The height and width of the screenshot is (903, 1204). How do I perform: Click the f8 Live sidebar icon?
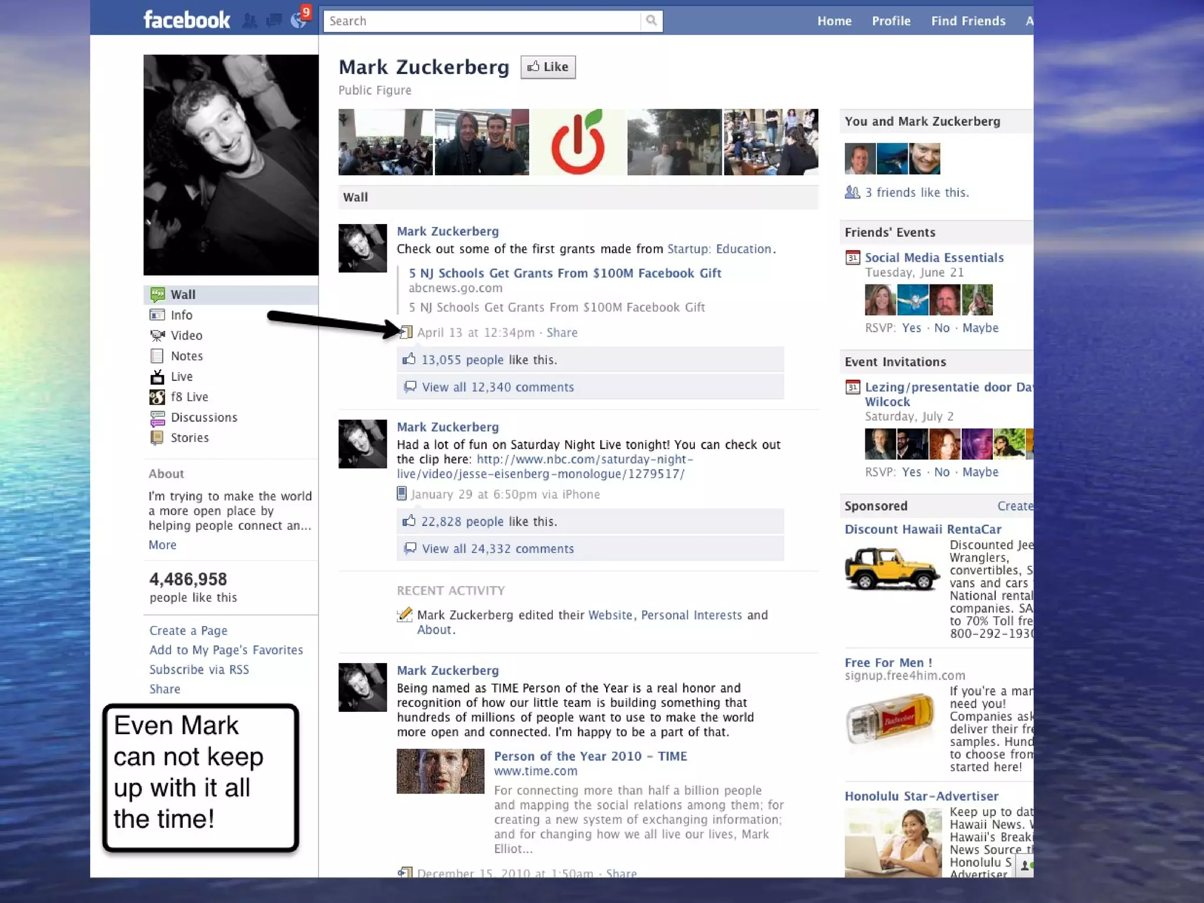pyautogui.click(x=157, y=397)
